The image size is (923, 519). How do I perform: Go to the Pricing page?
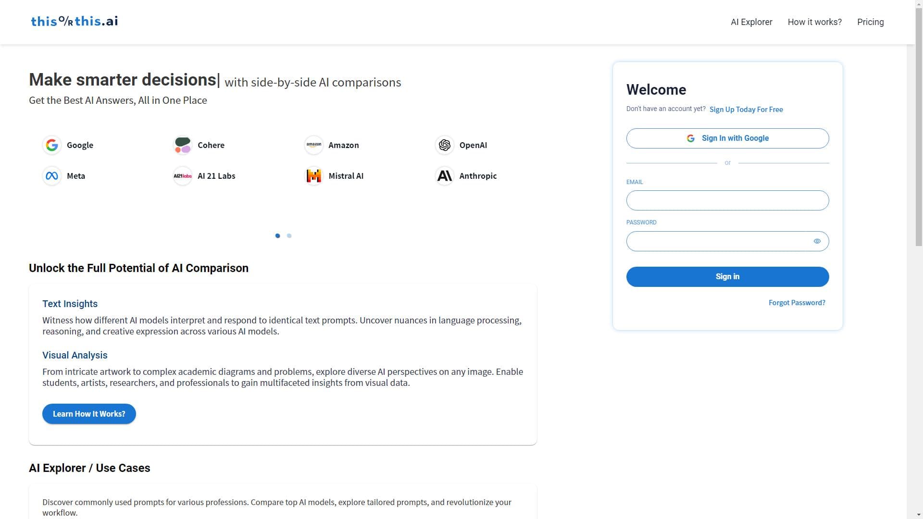click(x=870, y=22)
